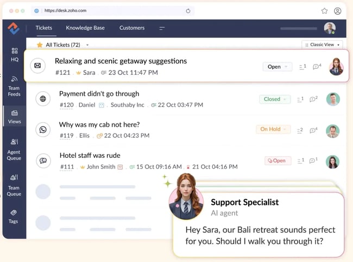Click ticket number #111
The width and height of the screenshot is (353, 262).
coord(67,167)
